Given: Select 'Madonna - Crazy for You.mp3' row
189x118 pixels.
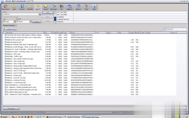Looking at the screenshot, I should click(x=90, y=78).
